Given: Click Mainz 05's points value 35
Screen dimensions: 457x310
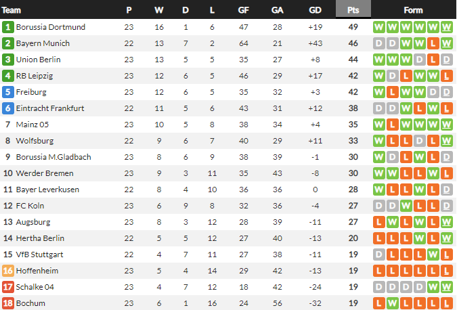Looking at the screenshot, I should (353, 125).
